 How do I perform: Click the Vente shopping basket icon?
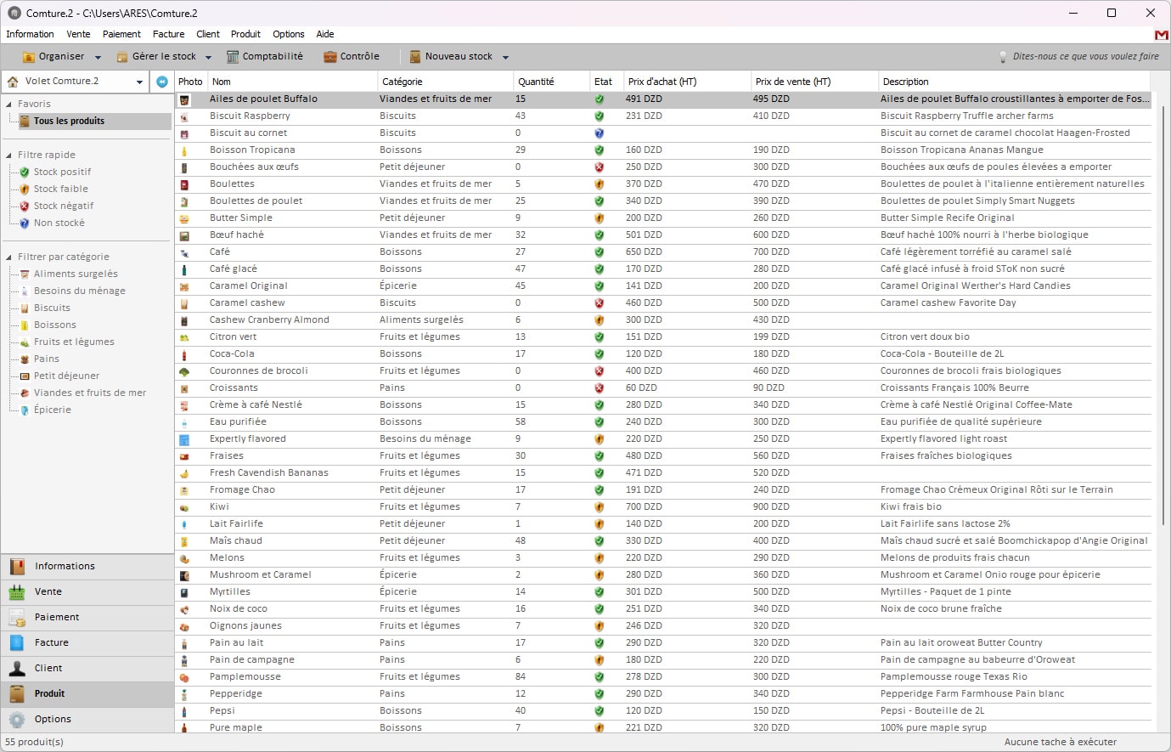(x=17, y=592)
